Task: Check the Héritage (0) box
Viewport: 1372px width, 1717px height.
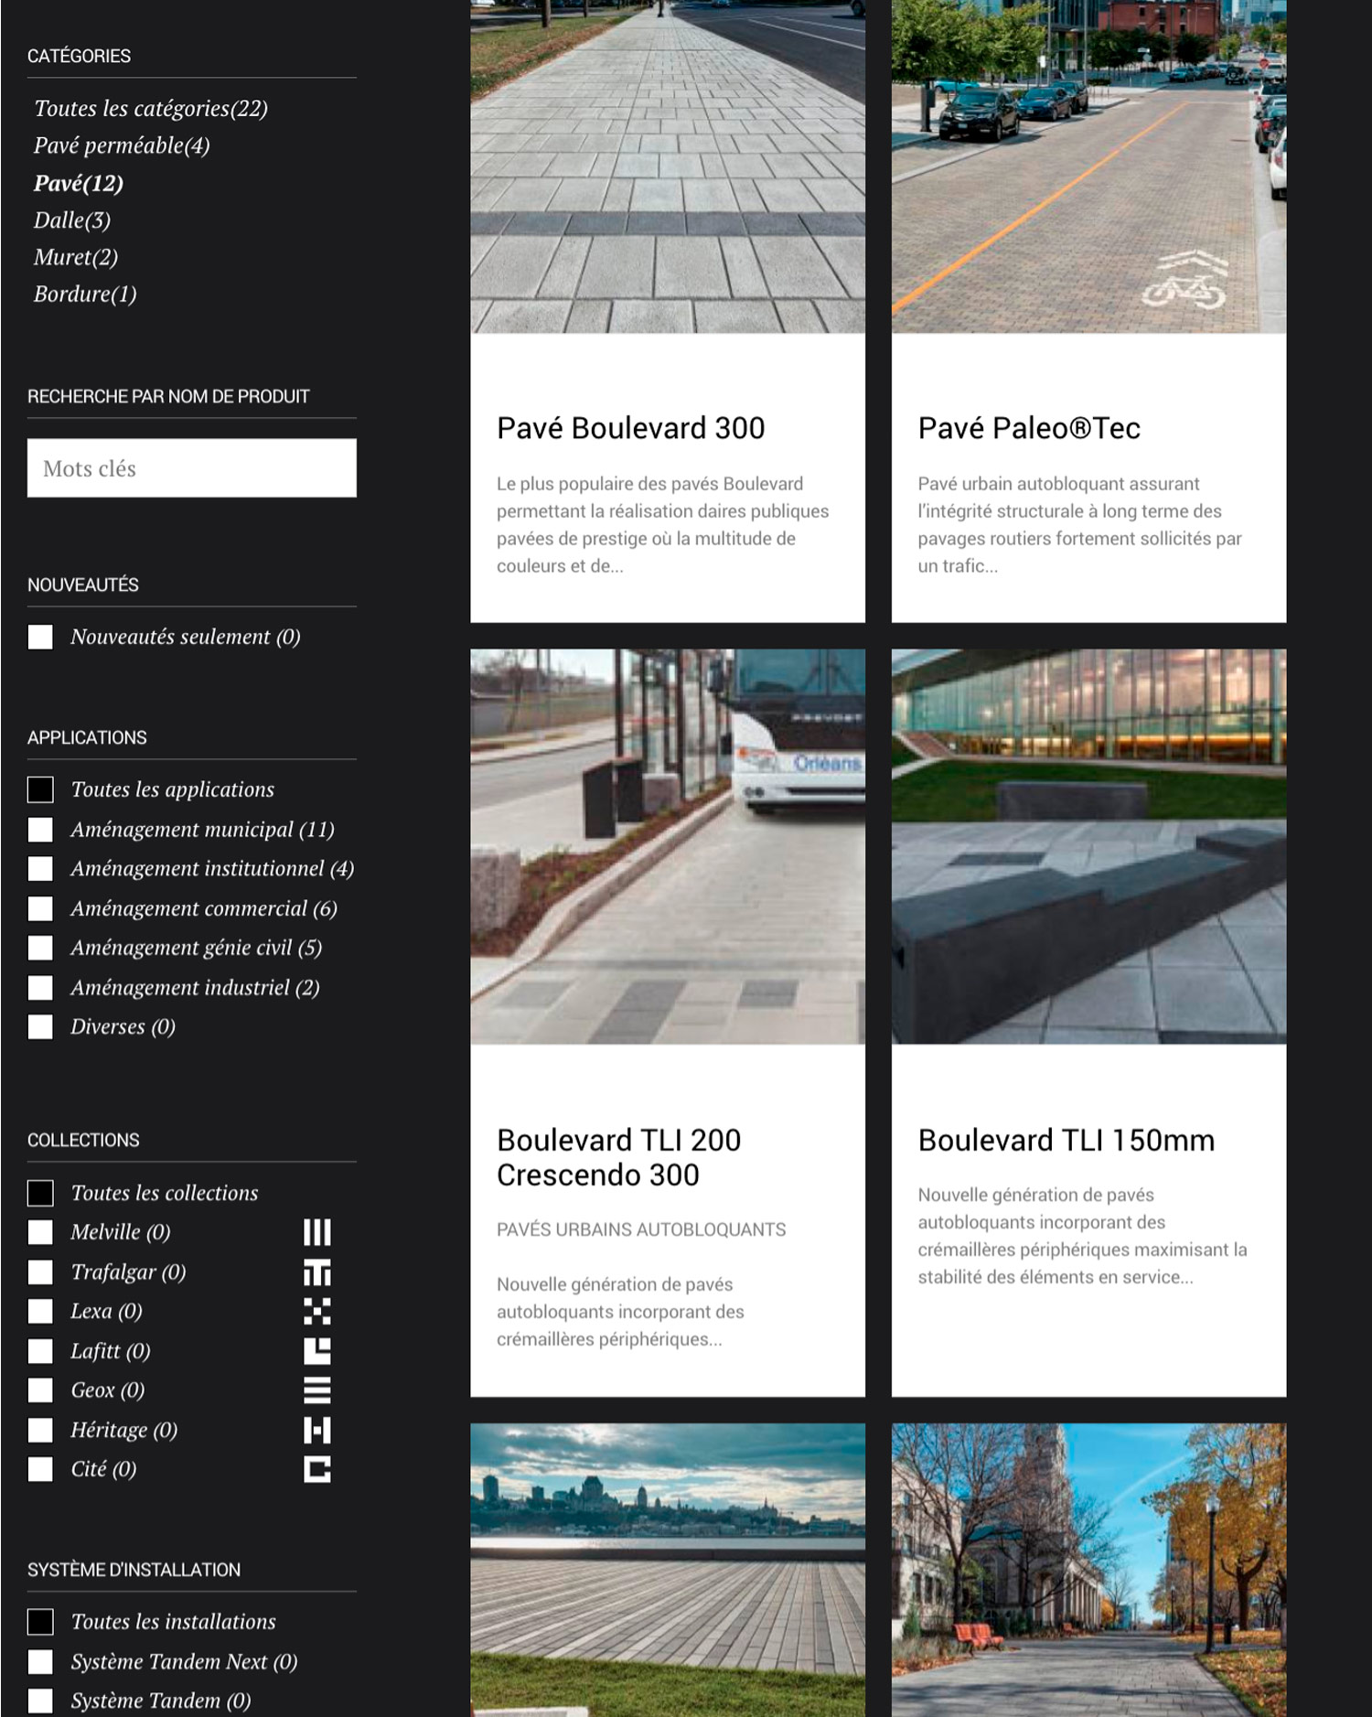Action: point(40,1430)
